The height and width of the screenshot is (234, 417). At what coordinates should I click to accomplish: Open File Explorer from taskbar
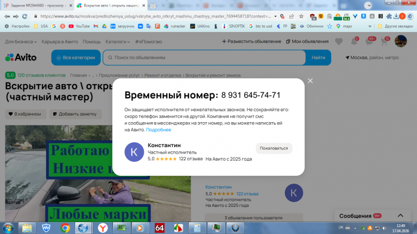click(27, 228)
